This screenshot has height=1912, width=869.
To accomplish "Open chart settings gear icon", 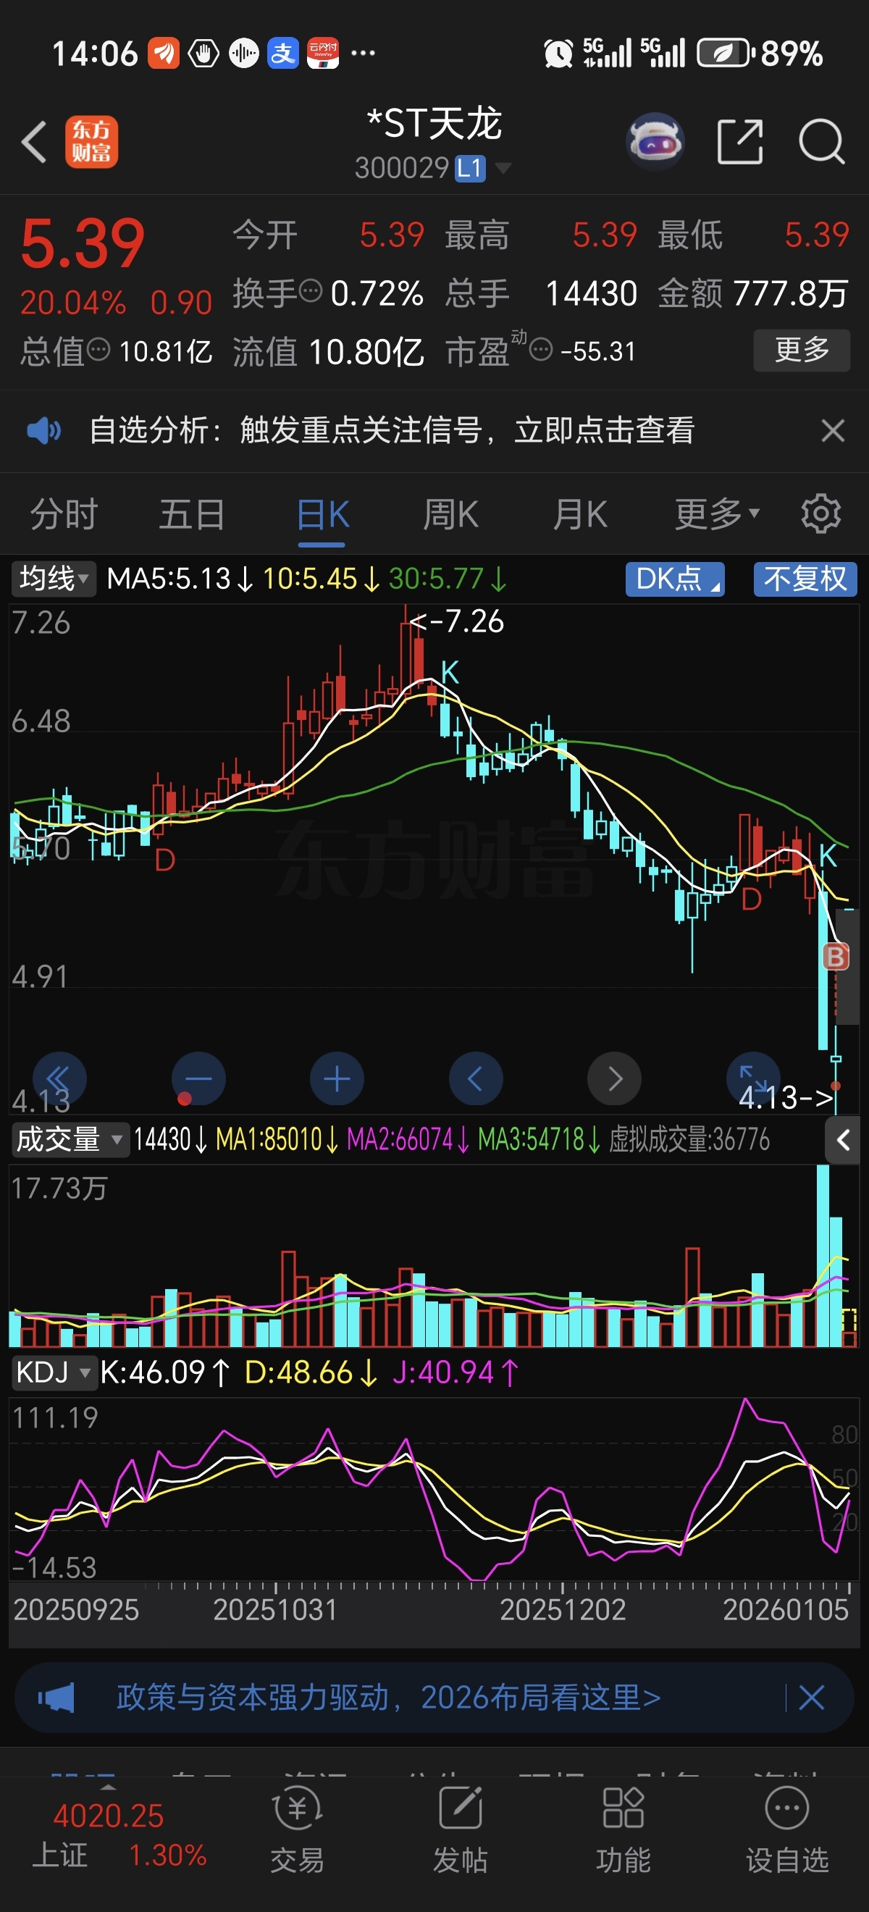I will [x=820, y=513].
